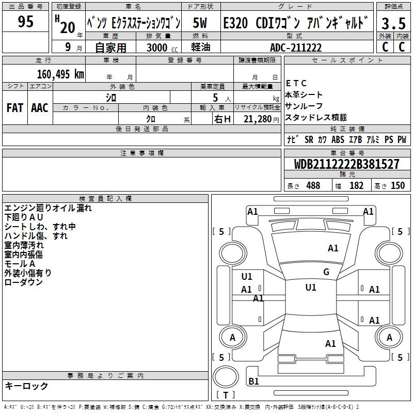Select the exterior color シロ
The width and height of the screenshot is (413, 413).
[111, 98]
